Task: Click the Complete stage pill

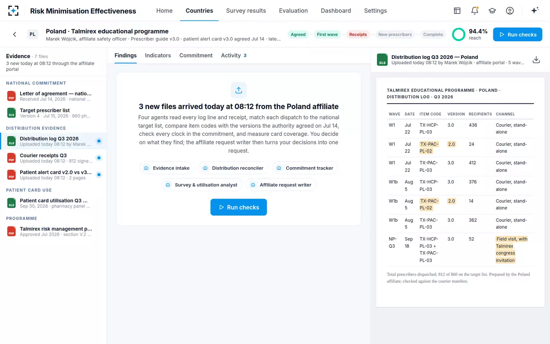Action: click(433, 34)
